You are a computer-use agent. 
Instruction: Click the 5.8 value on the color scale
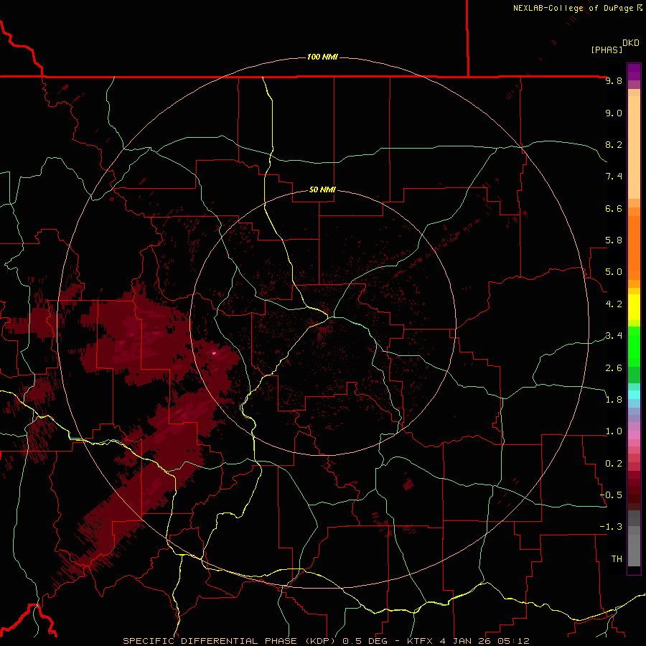(x=614, y=240)
